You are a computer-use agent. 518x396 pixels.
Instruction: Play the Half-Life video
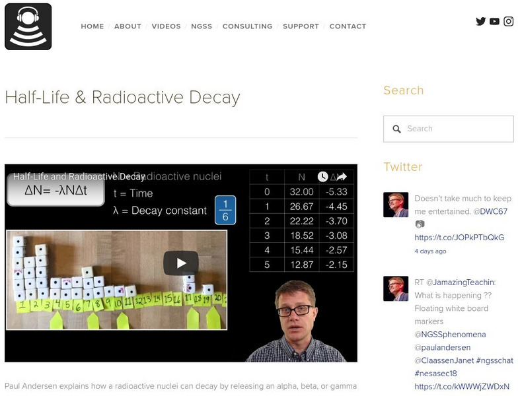coord(180,263)
